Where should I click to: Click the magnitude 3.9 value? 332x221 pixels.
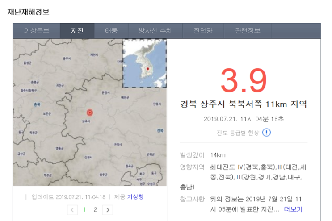click(244, 80)
